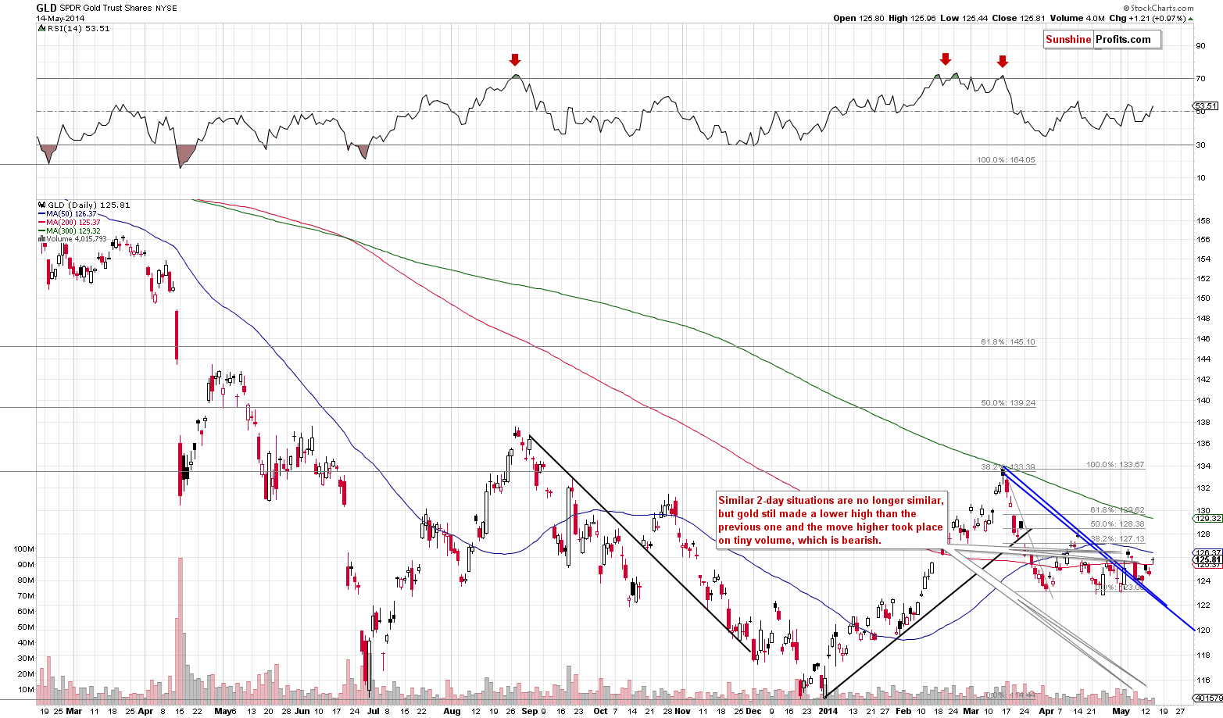Click the Feb label on the date axis
This screenshot has width=1223, height=718.
coord(903,712)
